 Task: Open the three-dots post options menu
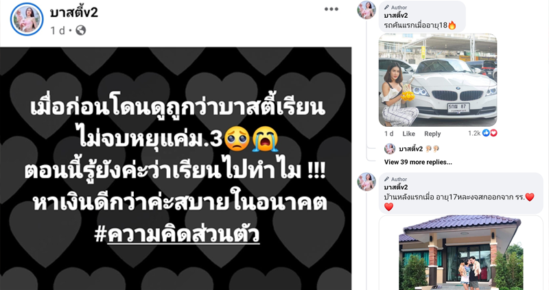click(x=331, y=9)
